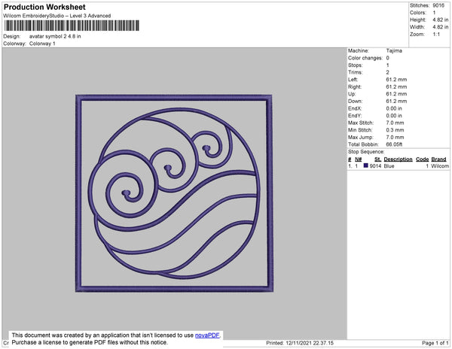Click the worksheet barcode
This screenshot has height=349, width=452.
[72, 26]
